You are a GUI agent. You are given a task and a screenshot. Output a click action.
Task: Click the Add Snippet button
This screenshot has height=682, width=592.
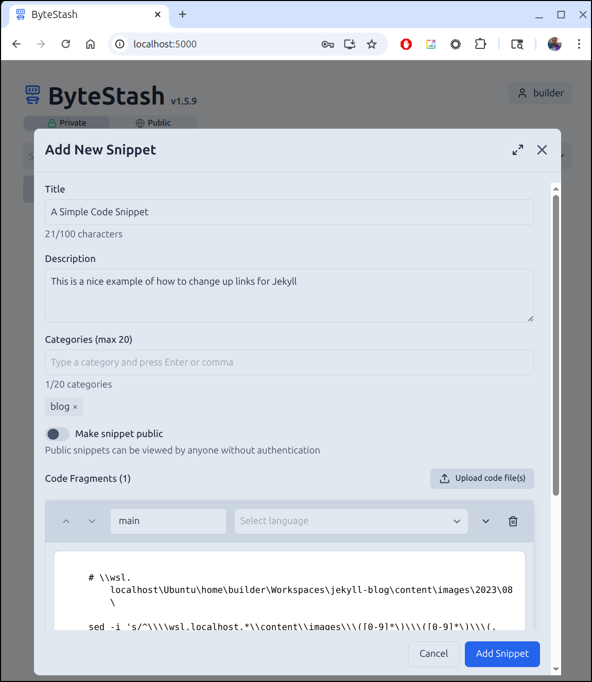(502, 654)
